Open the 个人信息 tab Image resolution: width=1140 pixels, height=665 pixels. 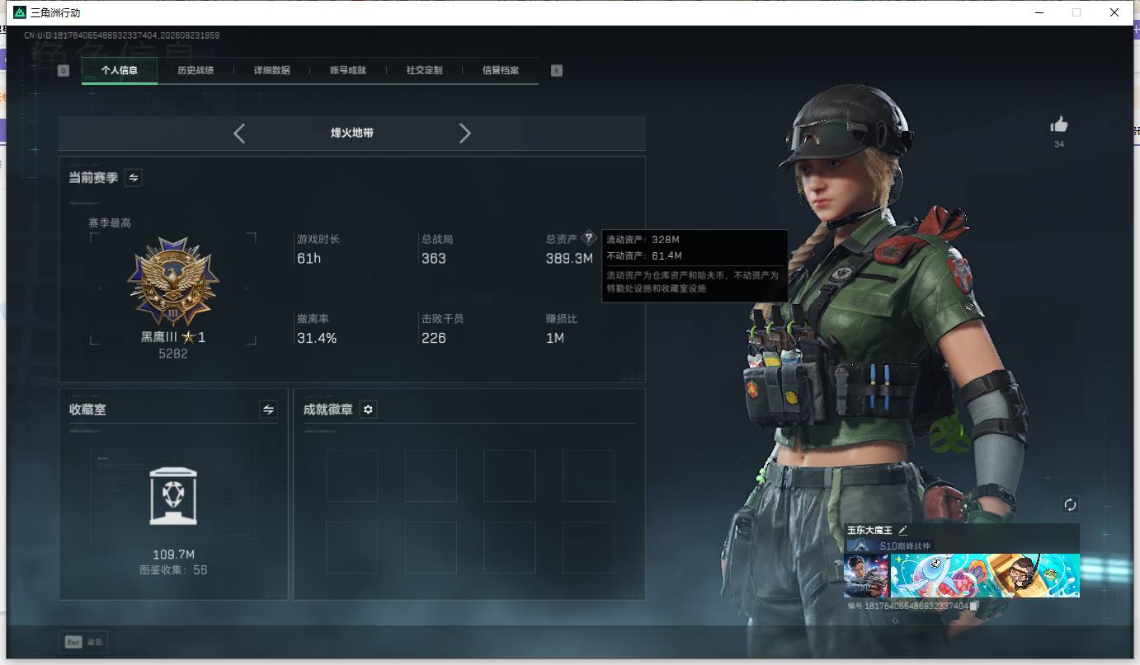pos(120,70)
